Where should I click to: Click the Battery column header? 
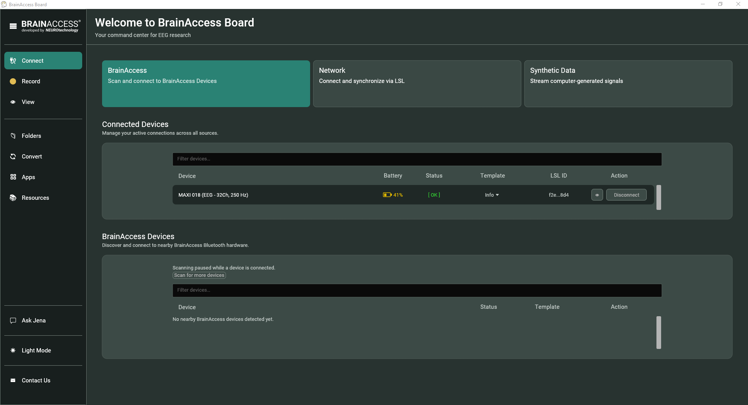coord(393,176)
